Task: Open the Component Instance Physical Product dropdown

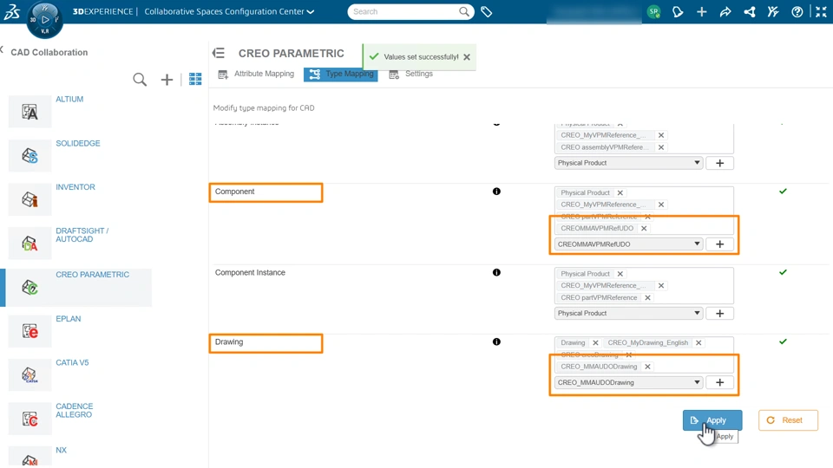Action: 628,313
